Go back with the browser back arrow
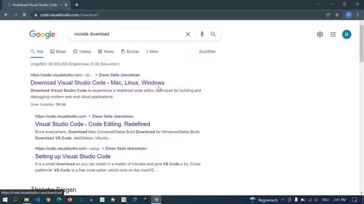Image resolution: width=364 pixels, height=204 pixels. click(x=6, y=15)
